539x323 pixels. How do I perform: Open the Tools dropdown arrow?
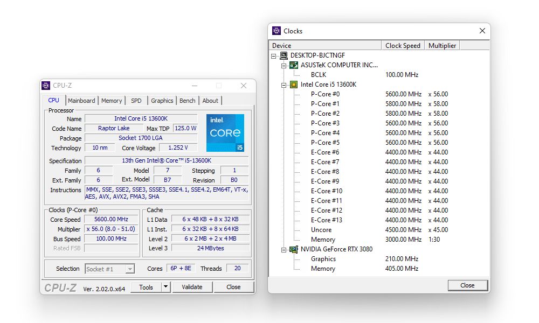tap(165, 287)
